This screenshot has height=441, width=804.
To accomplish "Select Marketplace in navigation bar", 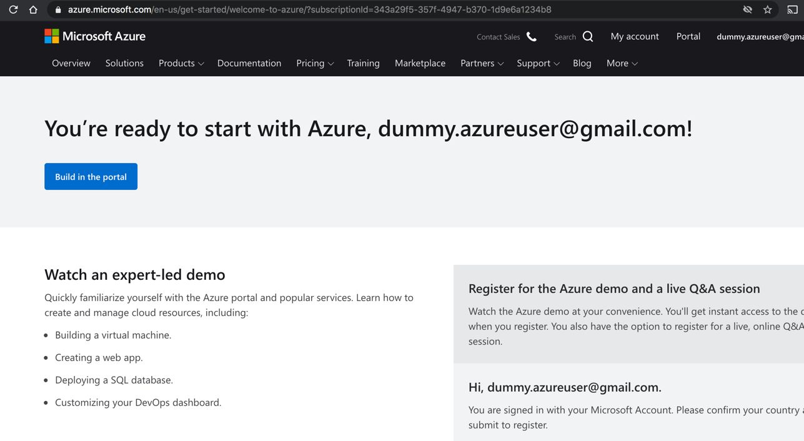I will [420, 63].
